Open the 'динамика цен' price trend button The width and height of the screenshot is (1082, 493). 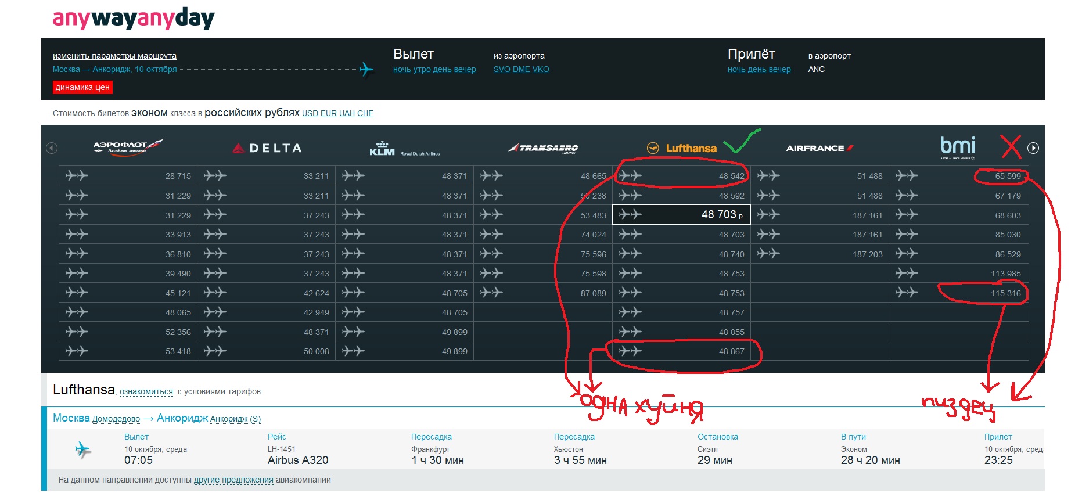point(82,87)
